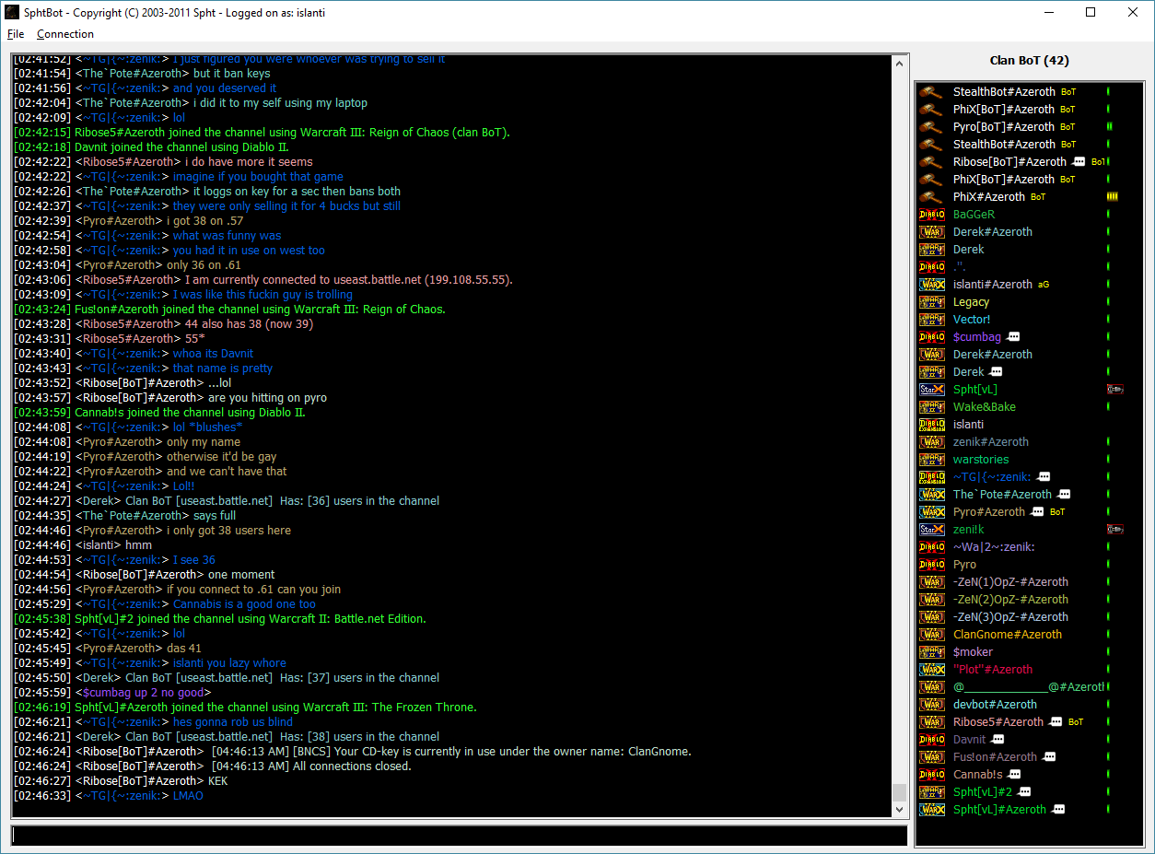Viewport: 1155px width, 854px height.
Task: Click the StarCraft icon next to zeni!k
Action: (932, 529)
